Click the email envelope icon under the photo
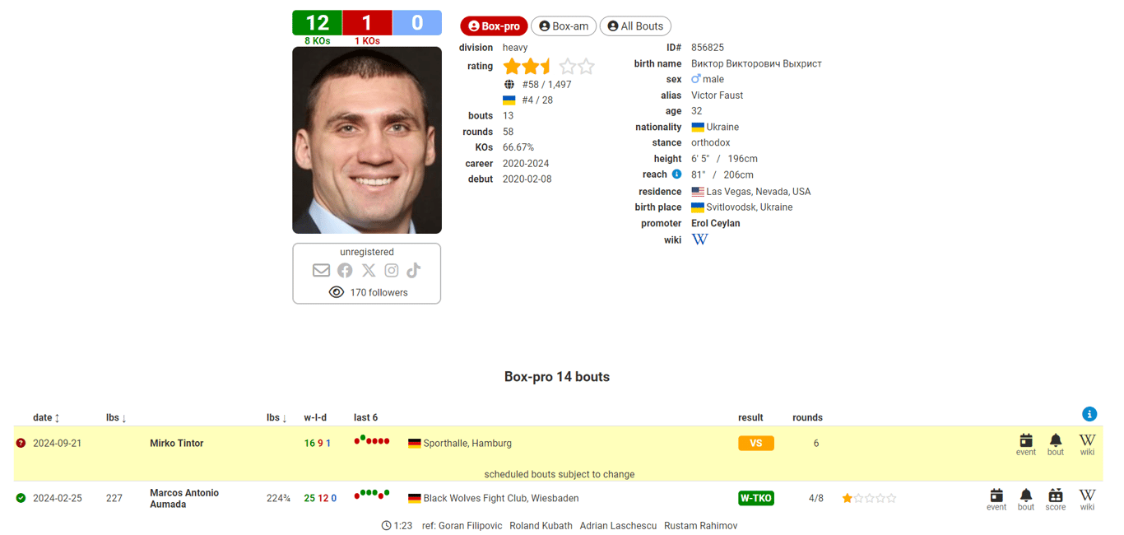 click(321, 271)
